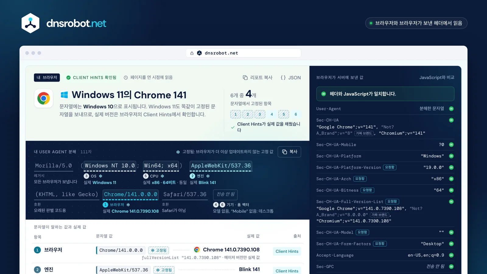Click the Chrome browser logo icon
Image resolution: width=487 pixels, height=274 pixels.
pos(44,98)
